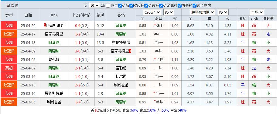Uncheck the 酋长杯 filter checkbox

pos(180,6)
